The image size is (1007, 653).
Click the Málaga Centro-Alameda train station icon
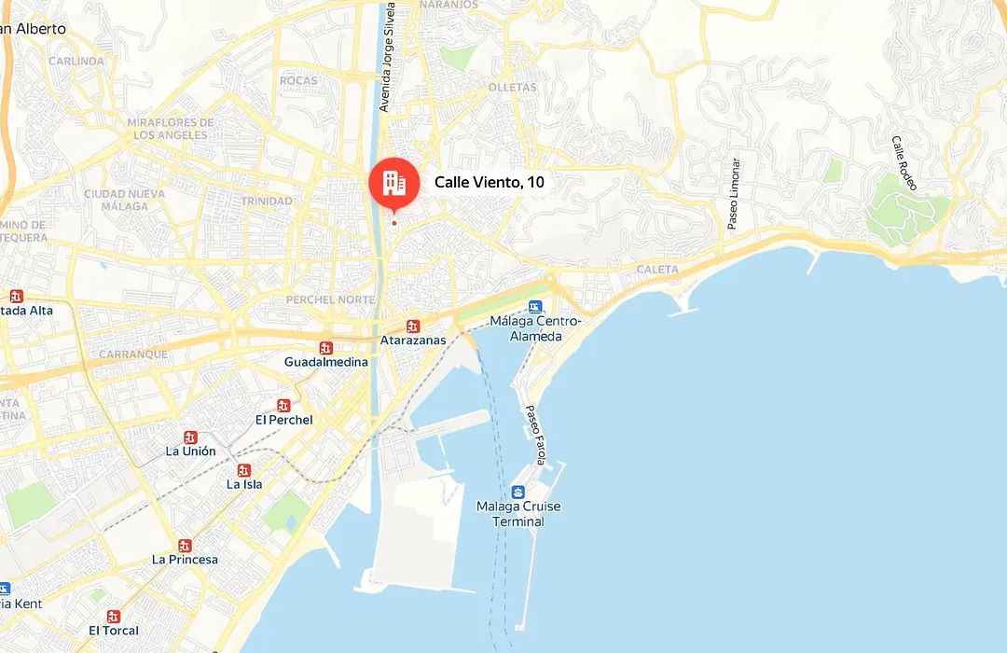tap(535, 307)
